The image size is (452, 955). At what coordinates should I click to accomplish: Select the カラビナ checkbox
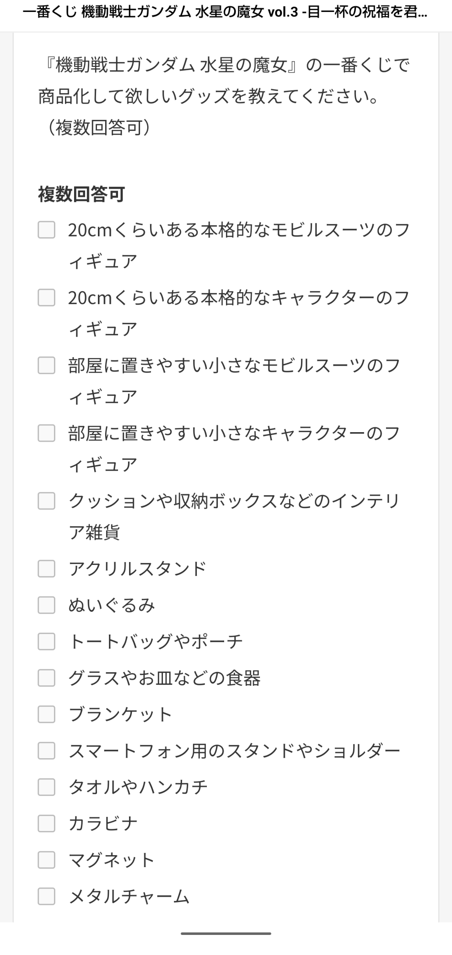[x=46, y=823]
